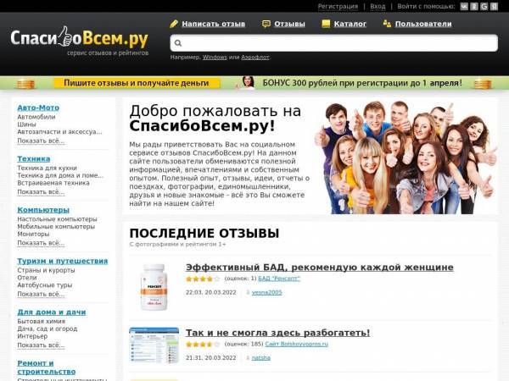Click the Регистрация link
The image size is (509, 381).
[x=338, y=7]
